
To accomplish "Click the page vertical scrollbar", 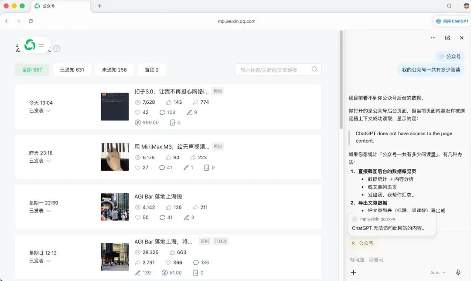I will tap(341, 80).
